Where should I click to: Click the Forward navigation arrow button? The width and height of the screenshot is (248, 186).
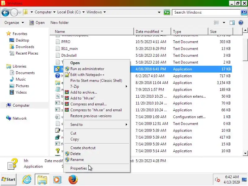pos(14,12)
